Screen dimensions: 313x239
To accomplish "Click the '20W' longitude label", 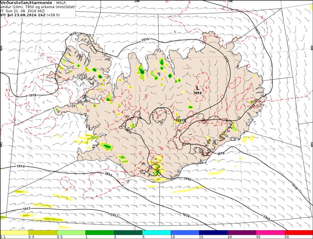I will pos(137,1).
